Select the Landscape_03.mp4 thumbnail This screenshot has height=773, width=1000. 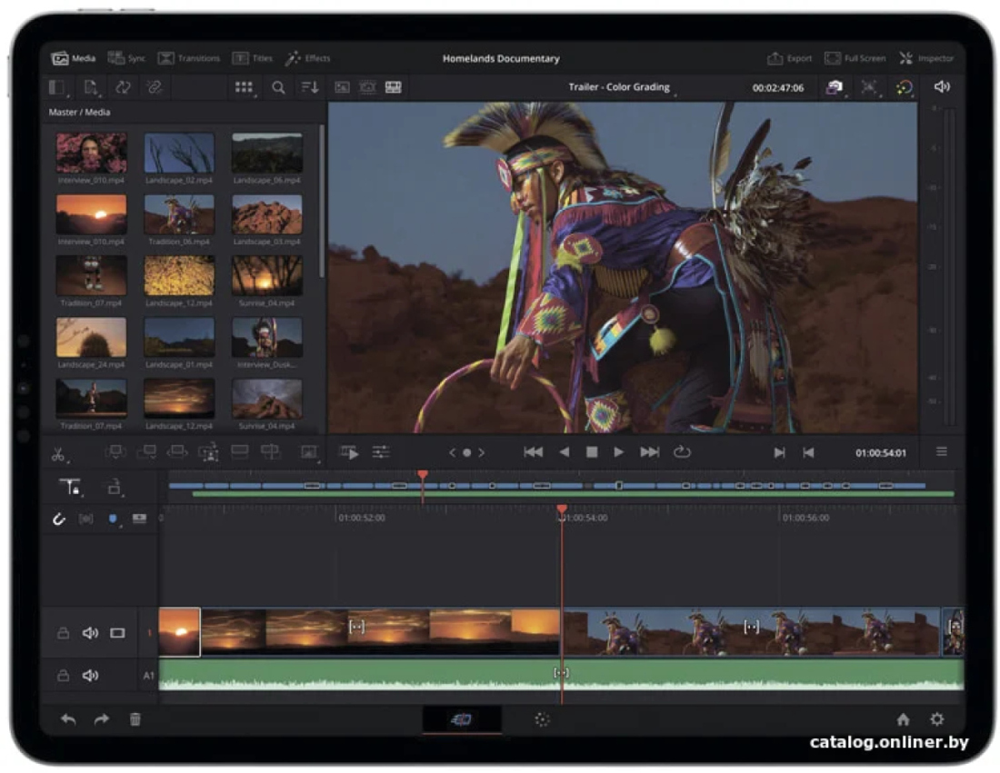coord(266,214)
